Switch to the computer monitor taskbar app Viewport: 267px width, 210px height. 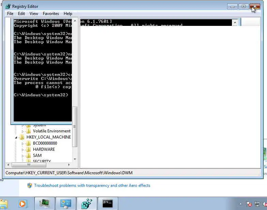(x=45, y=204)
